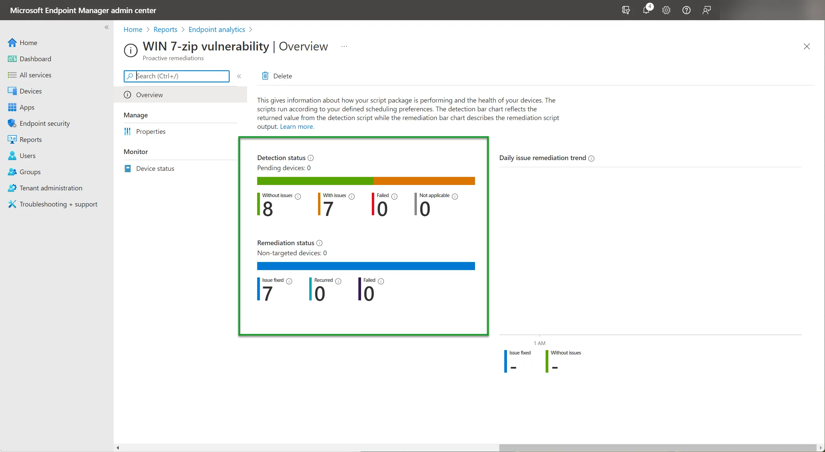Open the notifications bell with 4 alerts

click(x=647, y=9)
